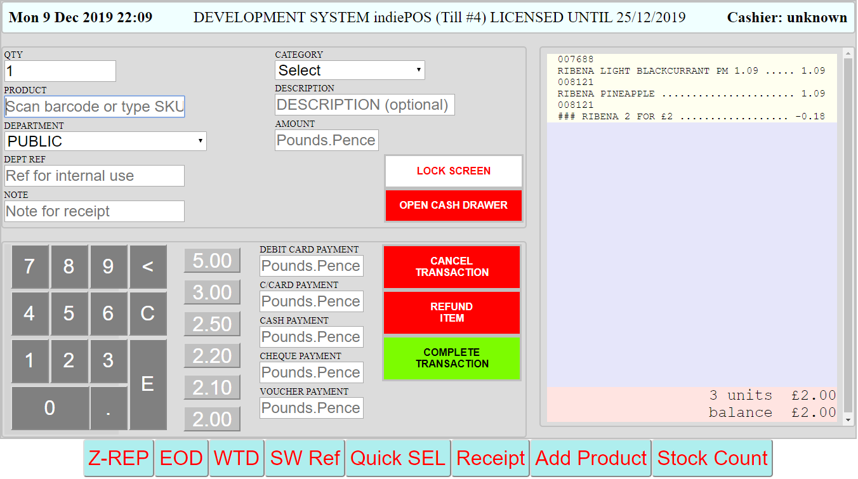Screen dimensions: 858x479
Task: Tap keypad digit 1
Action: tap(30, 361)
